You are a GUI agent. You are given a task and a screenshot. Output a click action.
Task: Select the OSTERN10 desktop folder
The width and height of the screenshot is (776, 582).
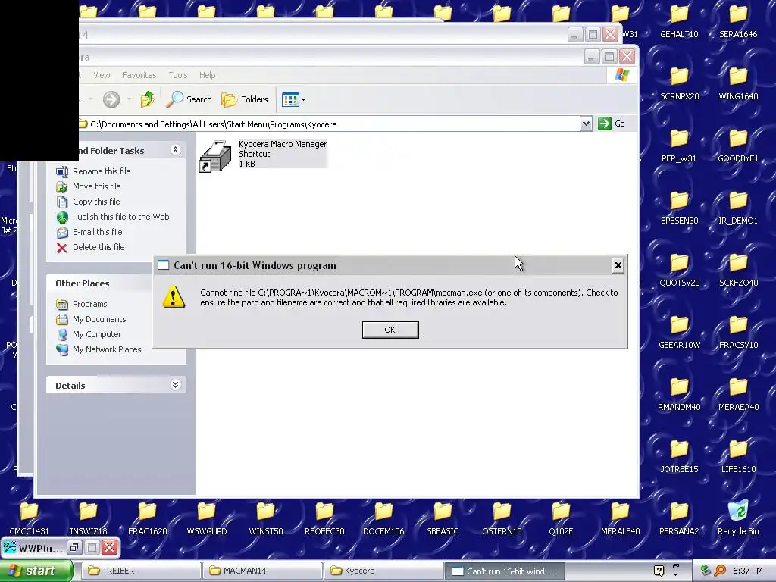click(502, 518)
